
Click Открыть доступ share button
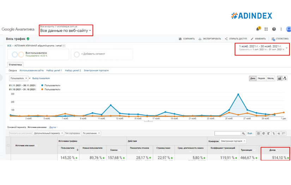(x=236, y=39)
